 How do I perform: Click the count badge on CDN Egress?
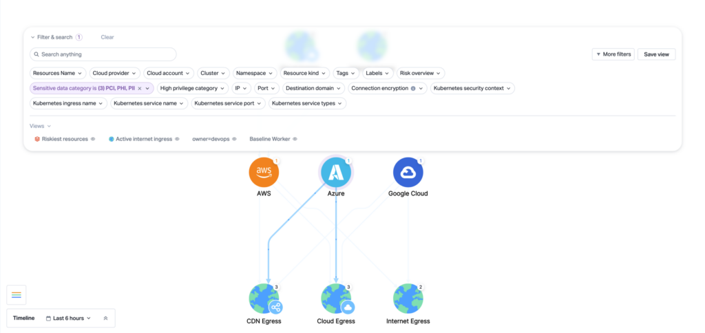[x=276, y=287]
